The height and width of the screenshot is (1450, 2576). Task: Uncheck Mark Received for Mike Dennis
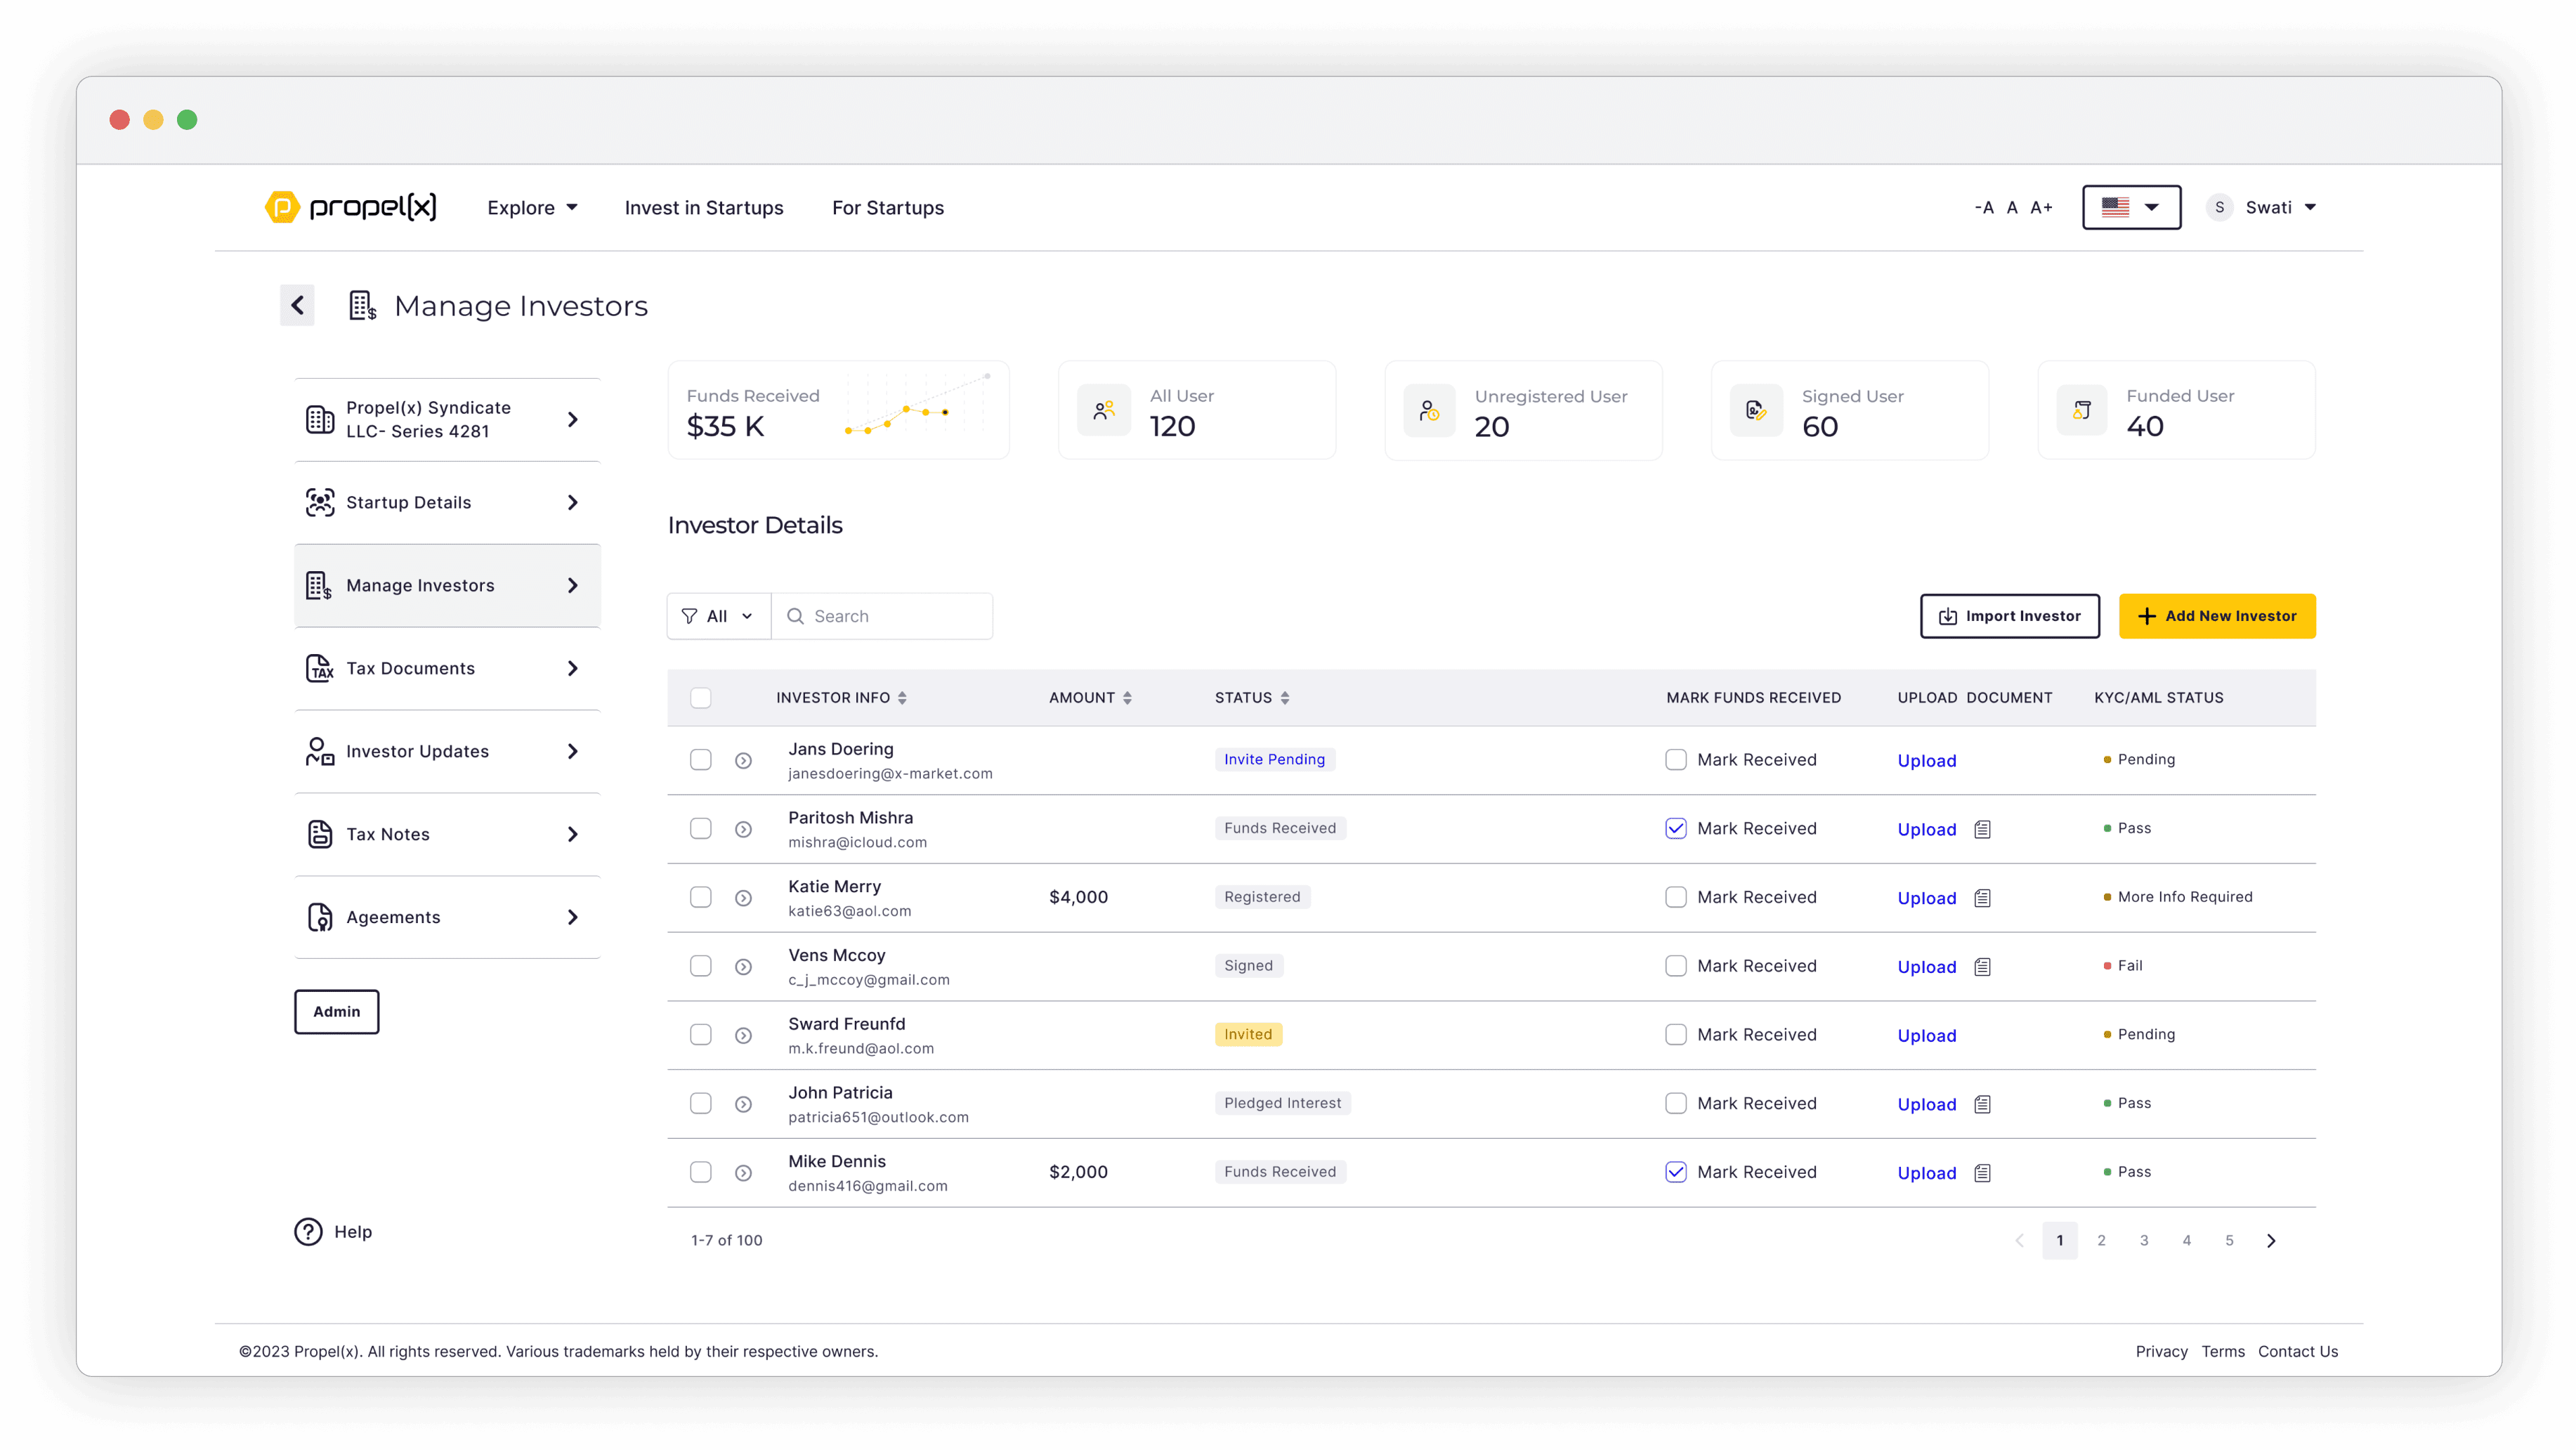click(x=1675, y=1172)
